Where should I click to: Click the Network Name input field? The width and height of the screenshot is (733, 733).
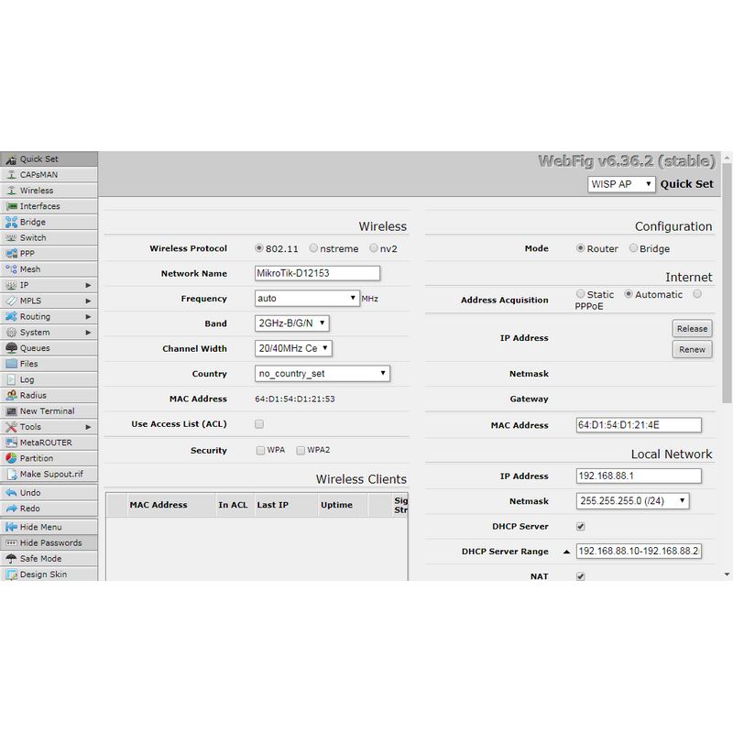[x=317, y=273]
